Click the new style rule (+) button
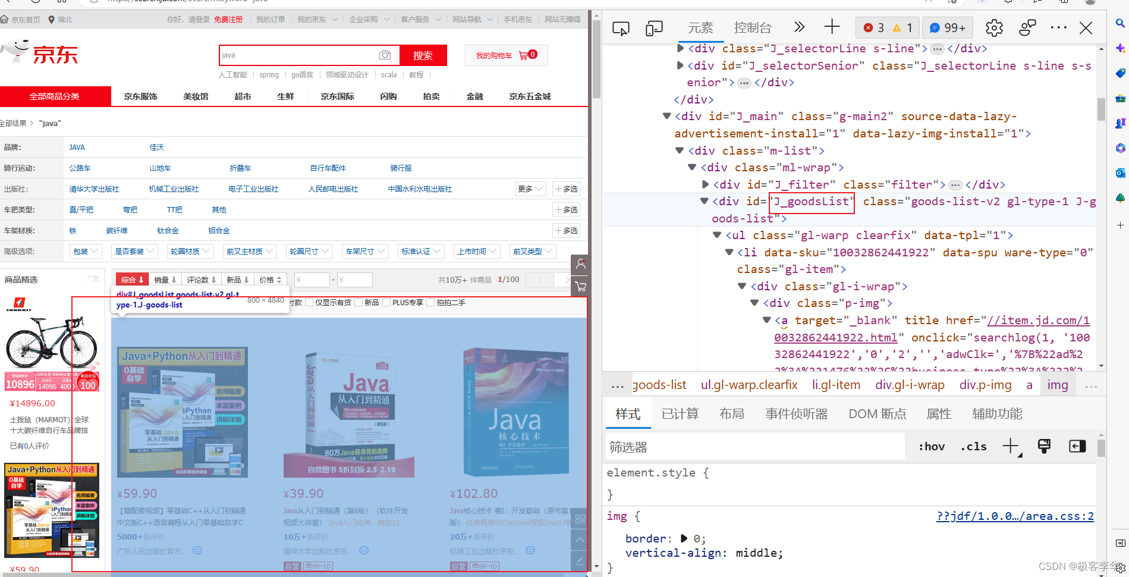 pyautogui.click(x=1011, y=446)
